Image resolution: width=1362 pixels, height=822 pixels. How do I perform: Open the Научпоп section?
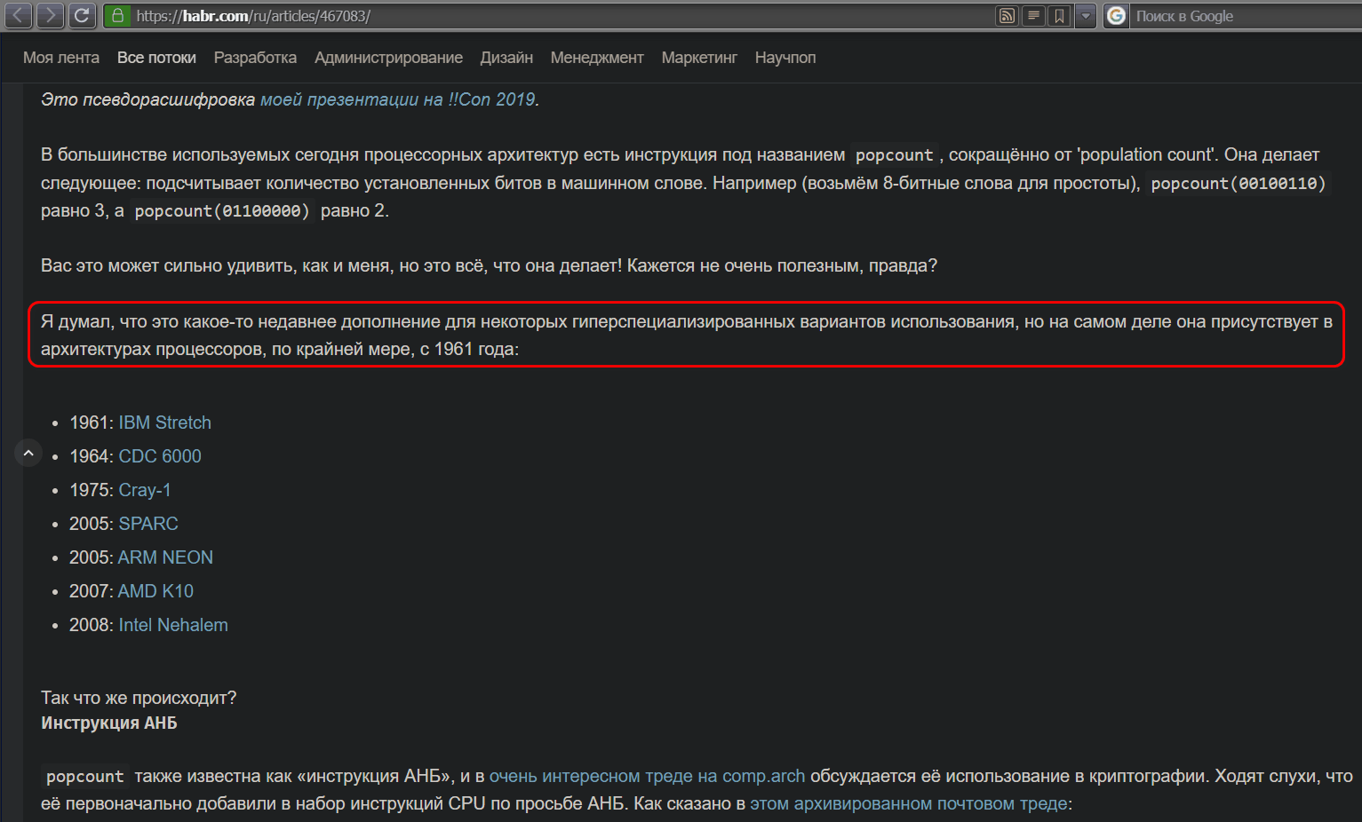[x=785, y=58]
